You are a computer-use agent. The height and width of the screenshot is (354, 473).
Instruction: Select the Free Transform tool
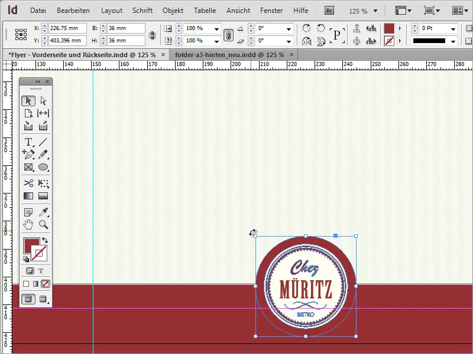pyautogui.click(x=43, y=183)
